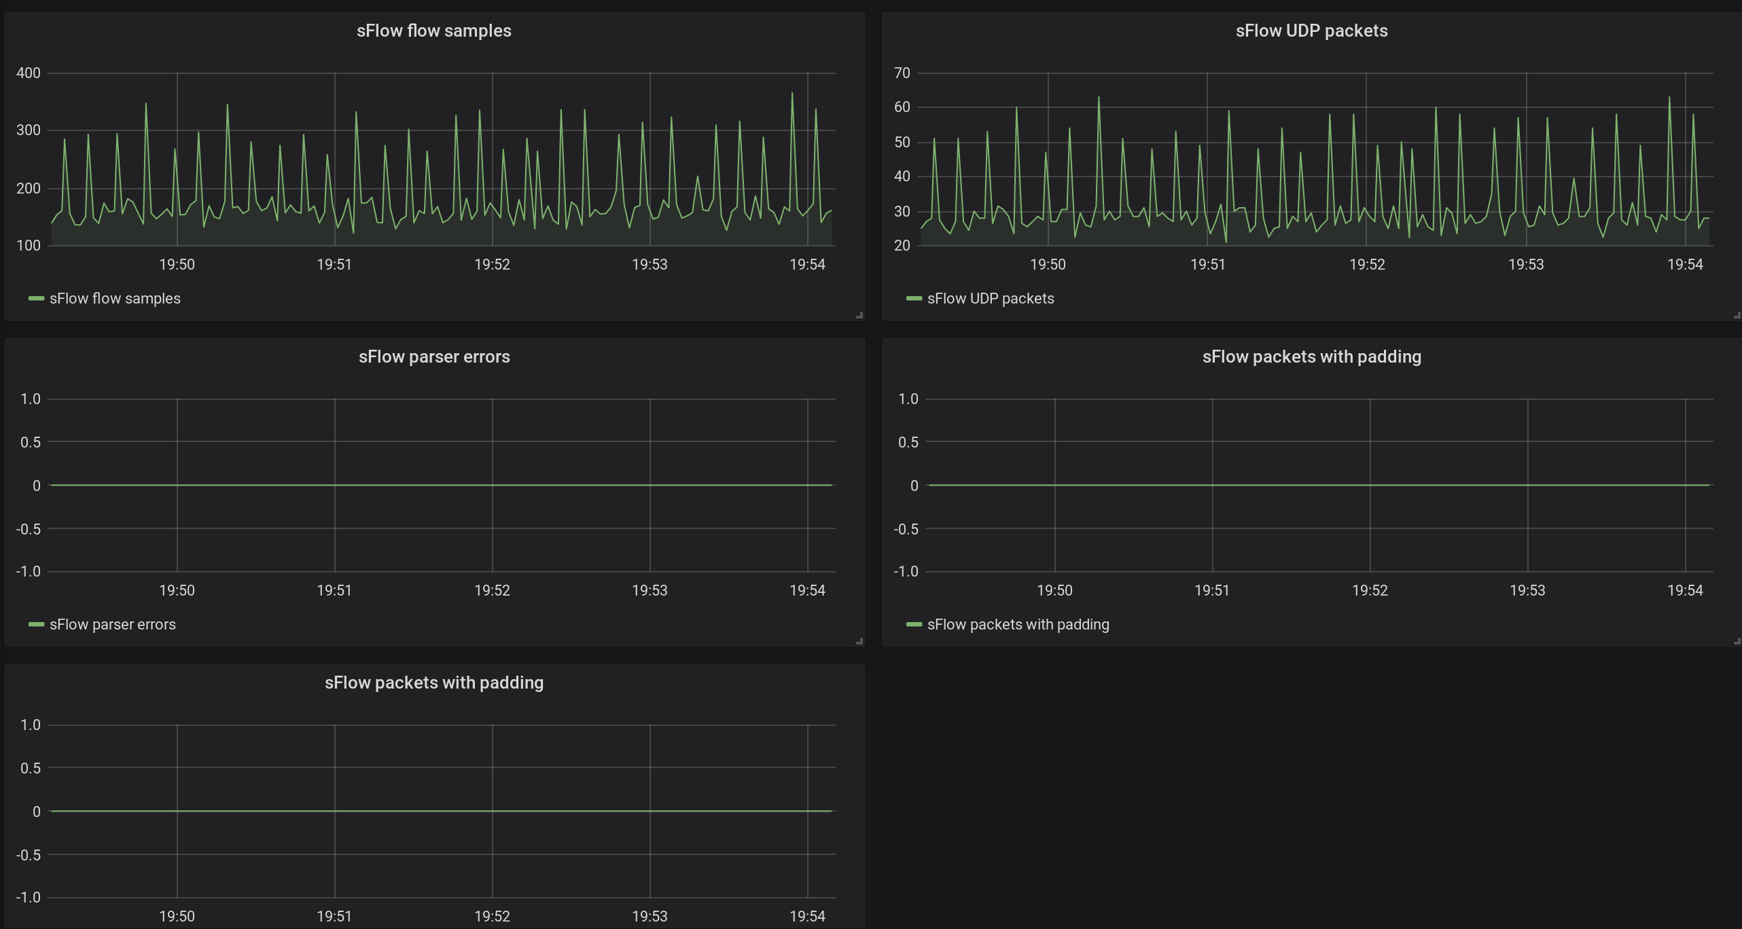This screenshot has height=929, width=1742.
Task: Click the green dash beside sFlow packets with padding legend
Action: pyautogui.click(x=914, y=625)
